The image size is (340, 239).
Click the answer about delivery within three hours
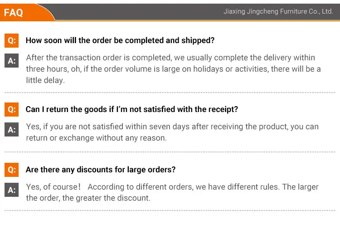[x=172, y=69]
